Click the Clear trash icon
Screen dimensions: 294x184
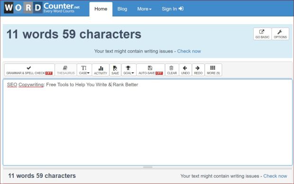171,68
